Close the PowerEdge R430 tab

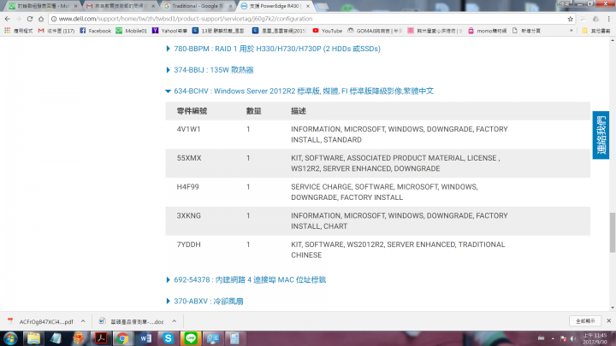click(308, 6)
